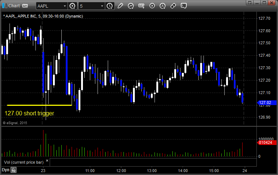This screenshot has height=175, width=278.
Task: Click the 126.90 price axis label
Action: pos(264,117)
